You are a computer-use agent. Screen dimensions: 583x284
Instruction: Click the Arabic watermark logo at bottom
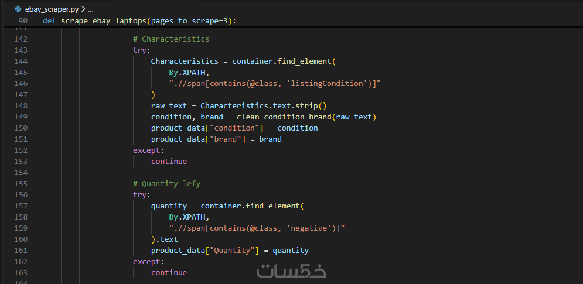[x=292, y=271]
